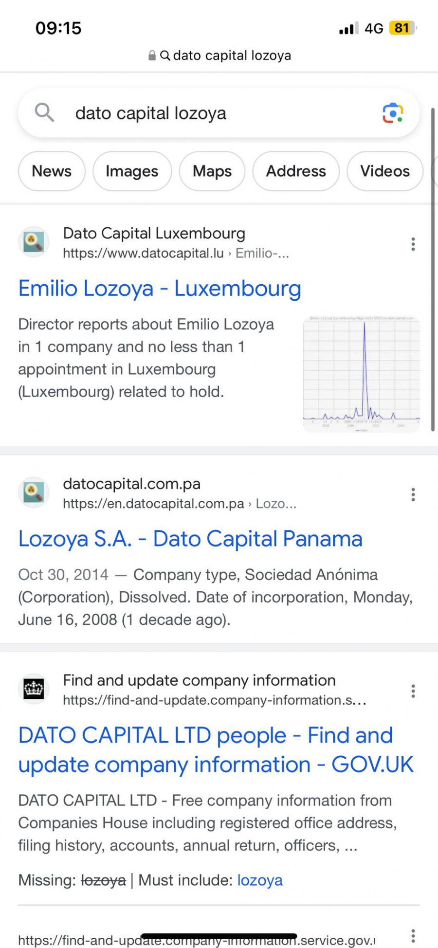Open three-dot menu for Companies House result

413,691
